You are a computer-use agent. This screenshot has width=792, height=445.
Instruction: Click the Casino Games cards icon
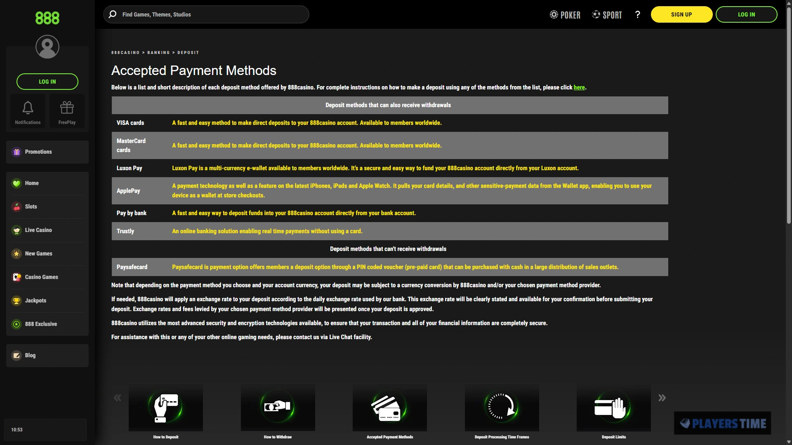(16, 277)
